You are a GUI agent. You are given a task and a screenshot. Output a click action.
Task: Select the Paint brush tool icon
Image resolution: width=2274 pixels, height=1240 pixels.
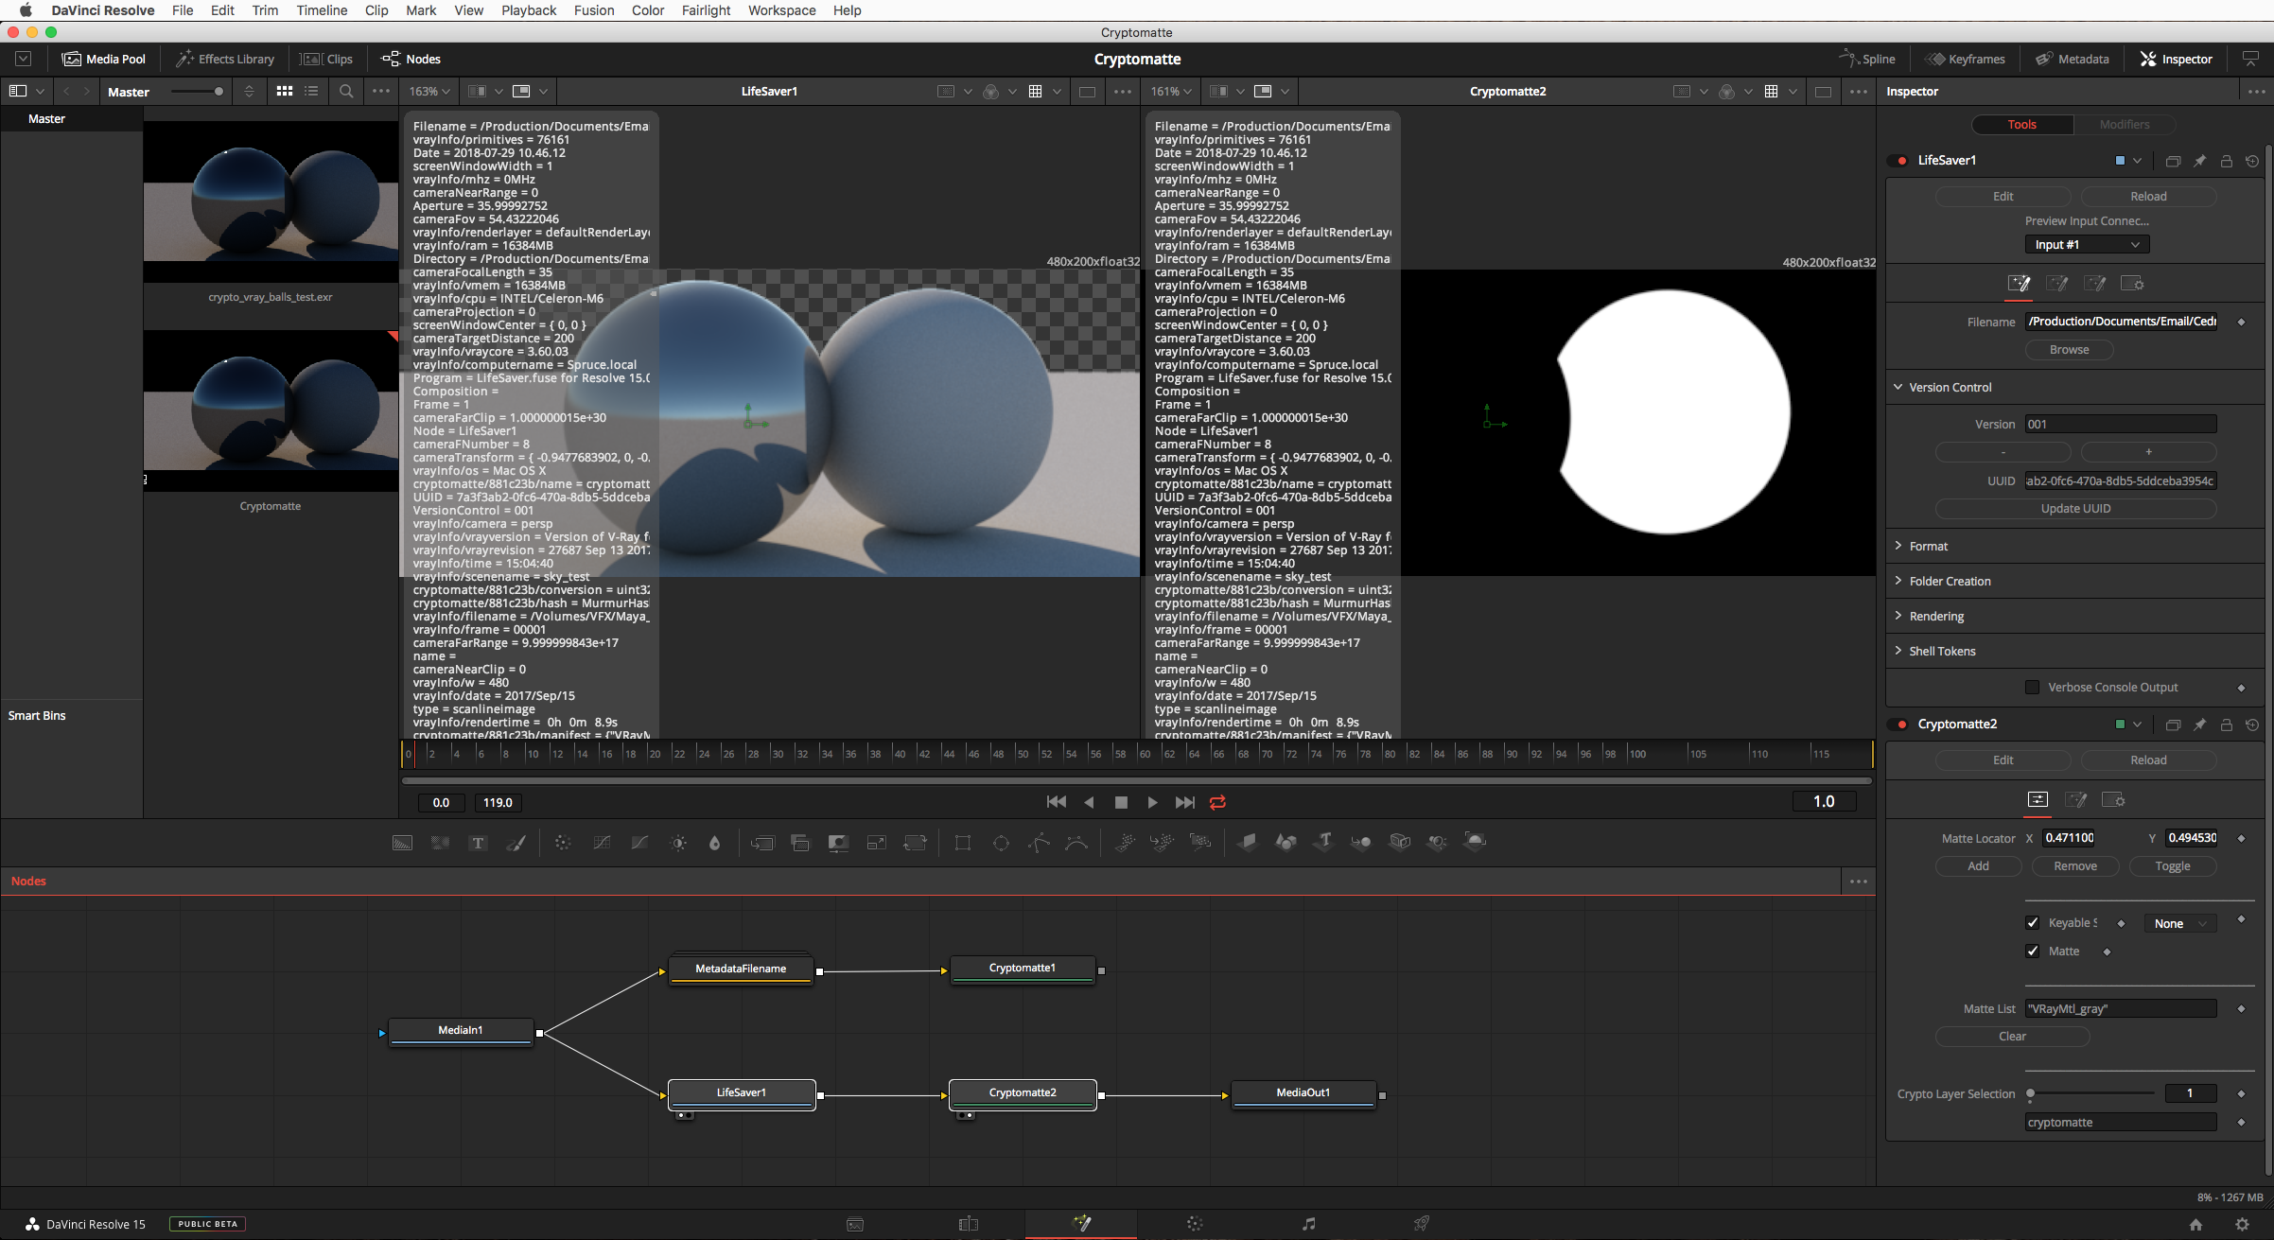click(x=516, y=842)
